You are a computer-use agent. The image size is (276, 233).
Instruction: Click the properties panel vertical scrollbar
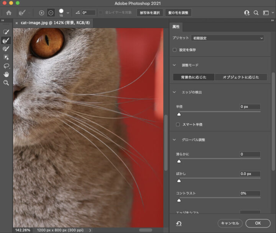point(273,121)
